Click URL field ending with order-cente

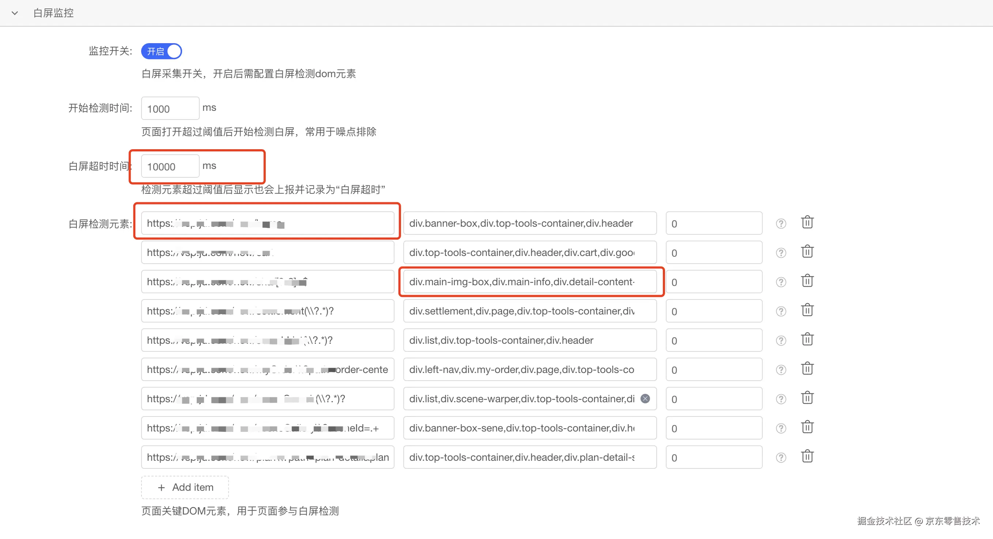pyautogui.click(x=267, y=370)
